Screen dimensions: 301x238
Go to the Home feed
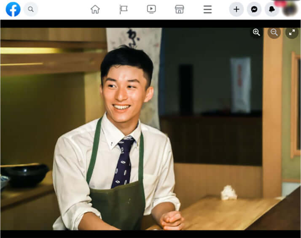(x=95, y=9)
